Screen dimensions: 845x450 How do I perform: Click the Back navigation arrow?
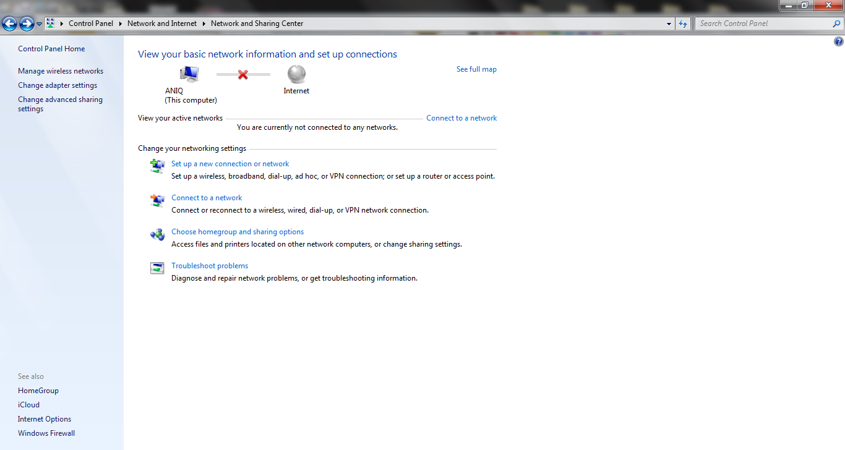coord(10,24)
